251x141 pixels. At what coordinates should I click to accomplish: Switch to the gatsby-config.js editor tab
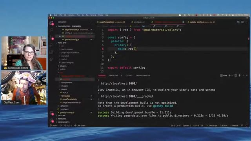201,22
